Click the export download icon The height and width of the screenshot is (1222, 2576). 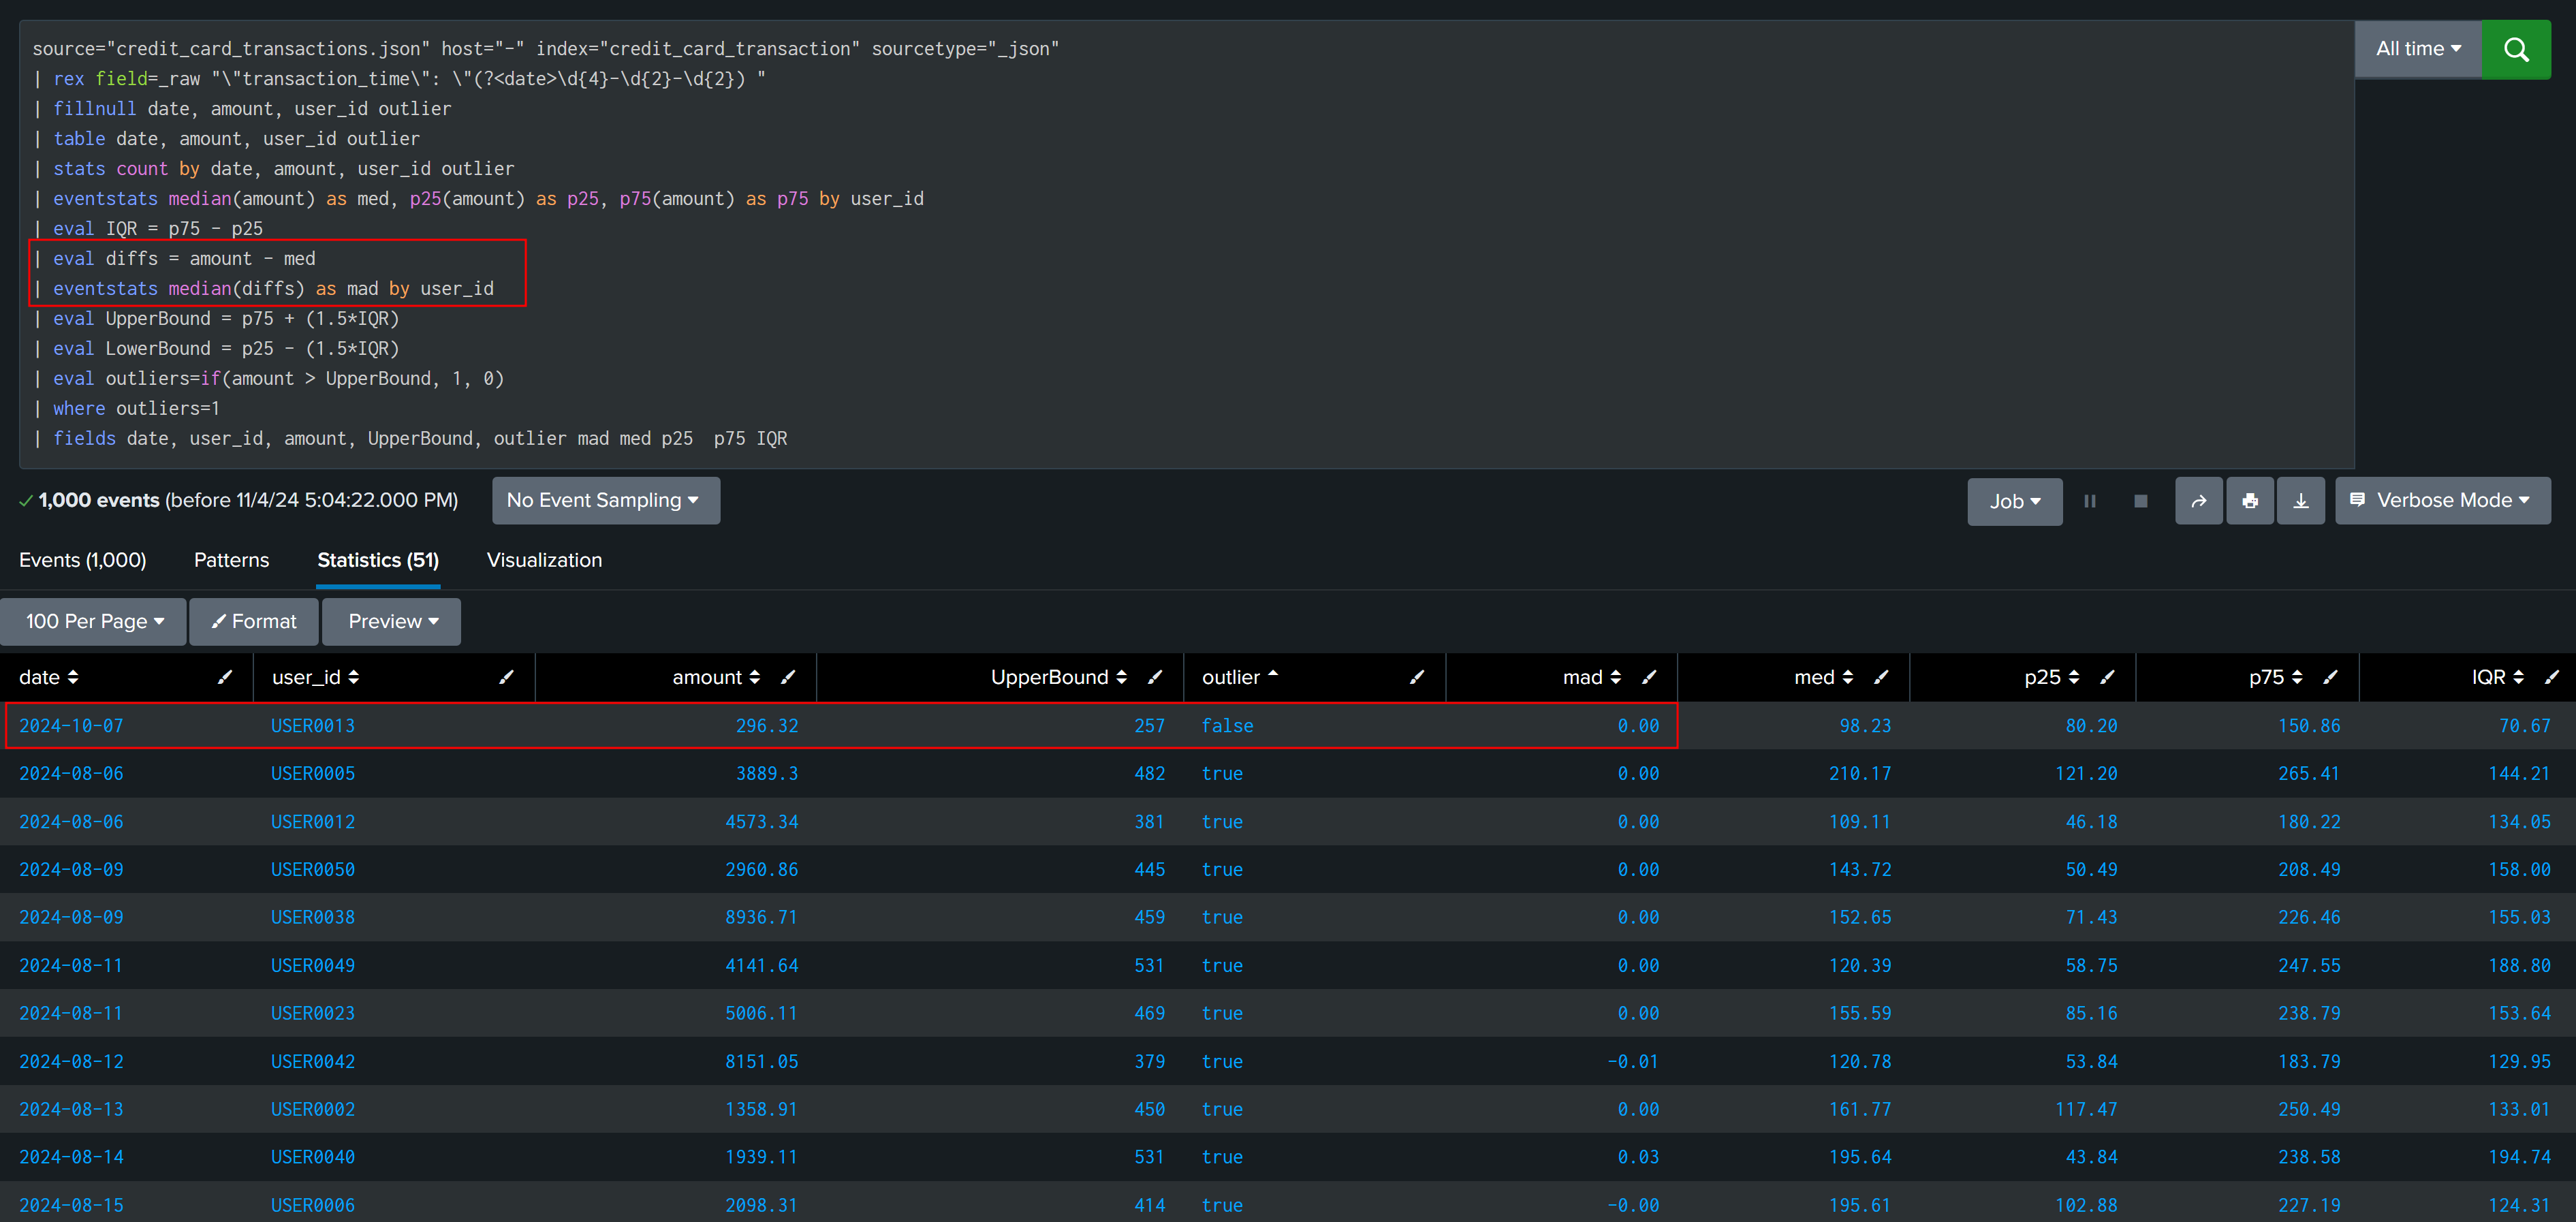(x=2300, y=501)
